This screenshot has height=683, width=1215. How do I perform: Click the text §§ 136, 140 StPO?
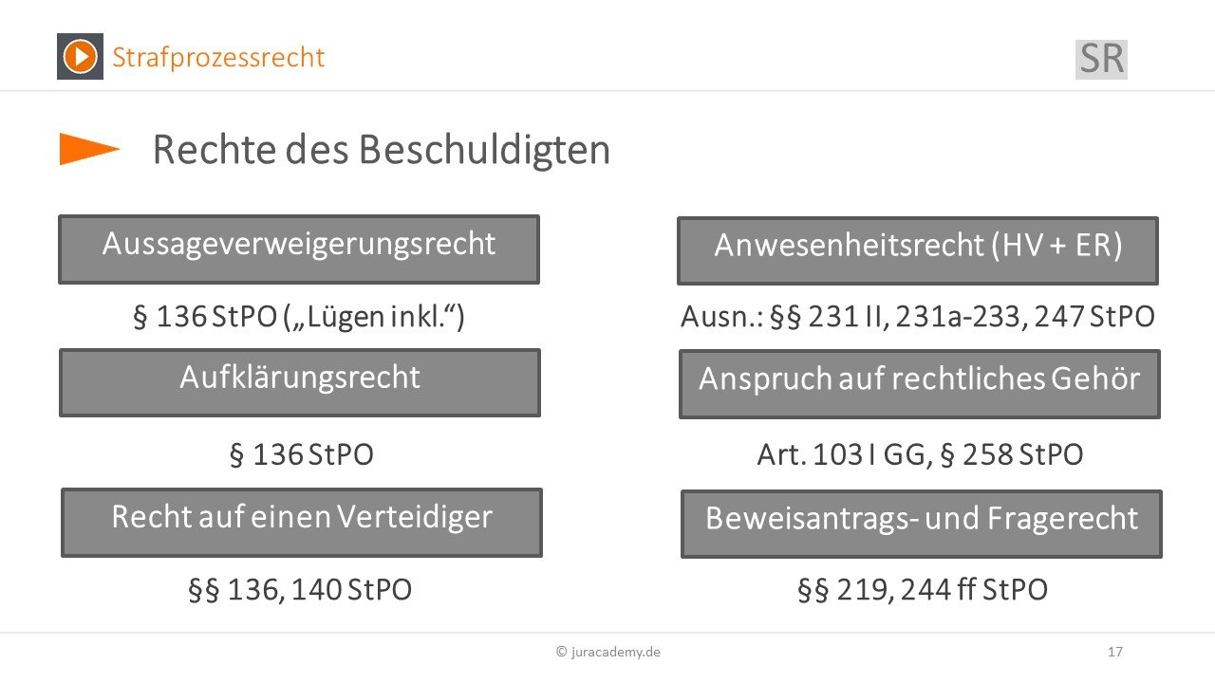click(x=300, y=590)
